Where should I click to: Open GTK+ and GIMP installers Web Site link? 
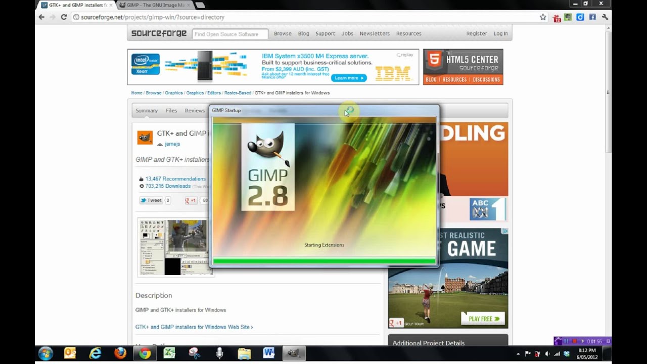[194, 327]
